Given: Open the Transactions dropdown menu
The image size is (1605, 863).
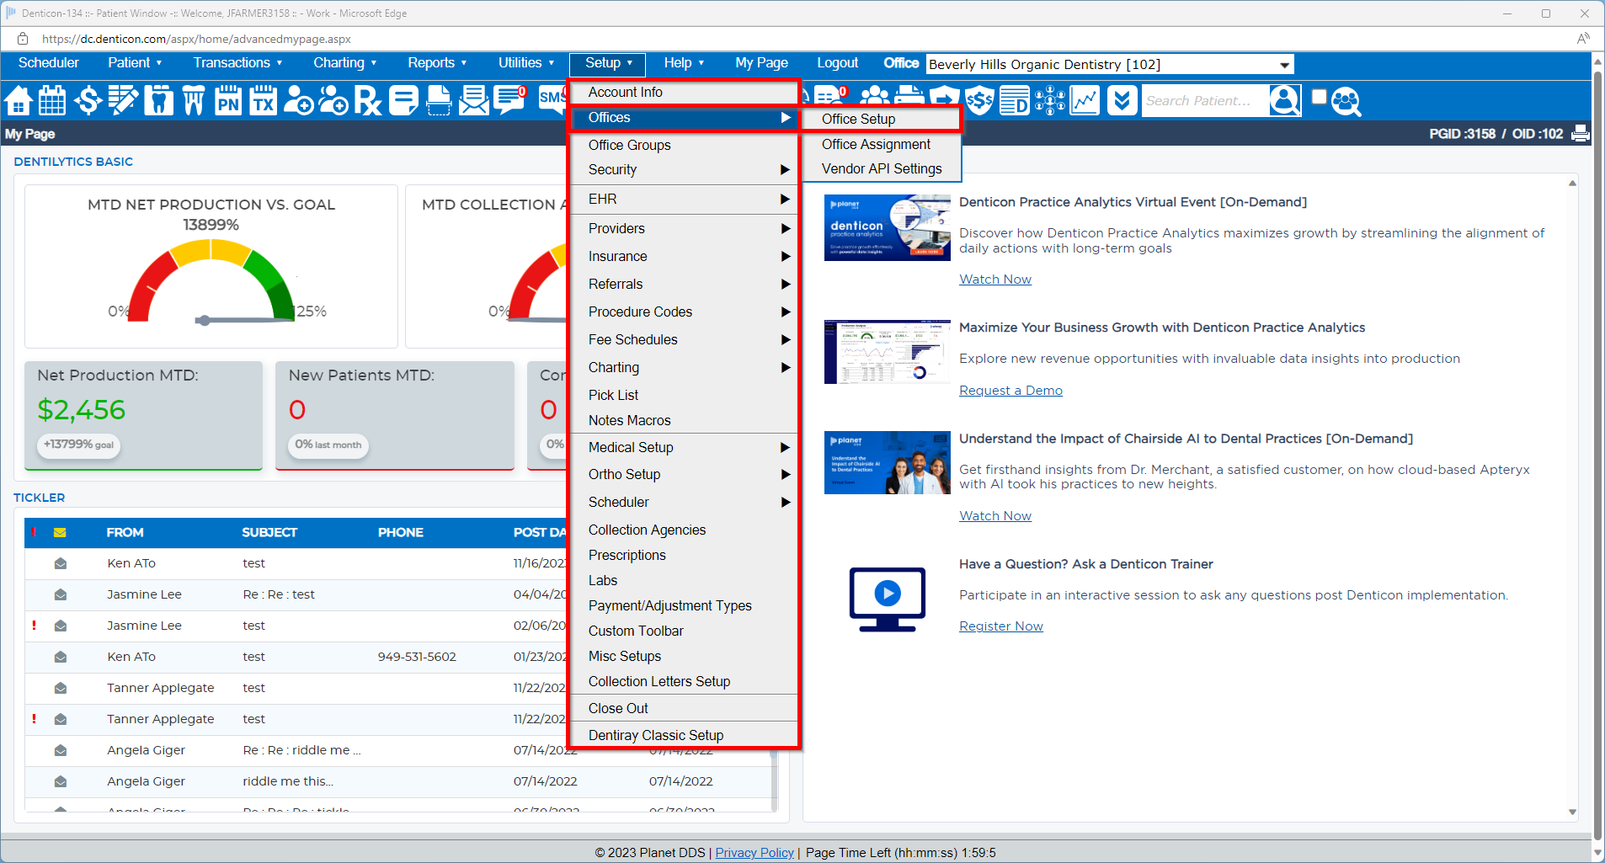Looking at the screenshot, I should [x=237, y=62].
